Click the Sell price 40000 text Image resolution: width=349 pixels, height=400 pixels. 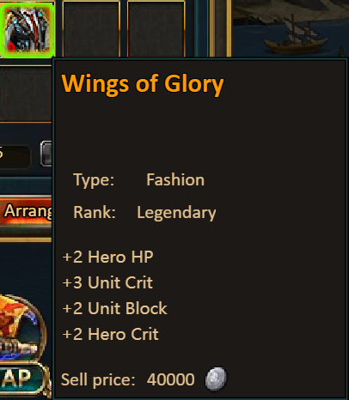[128, 380]
